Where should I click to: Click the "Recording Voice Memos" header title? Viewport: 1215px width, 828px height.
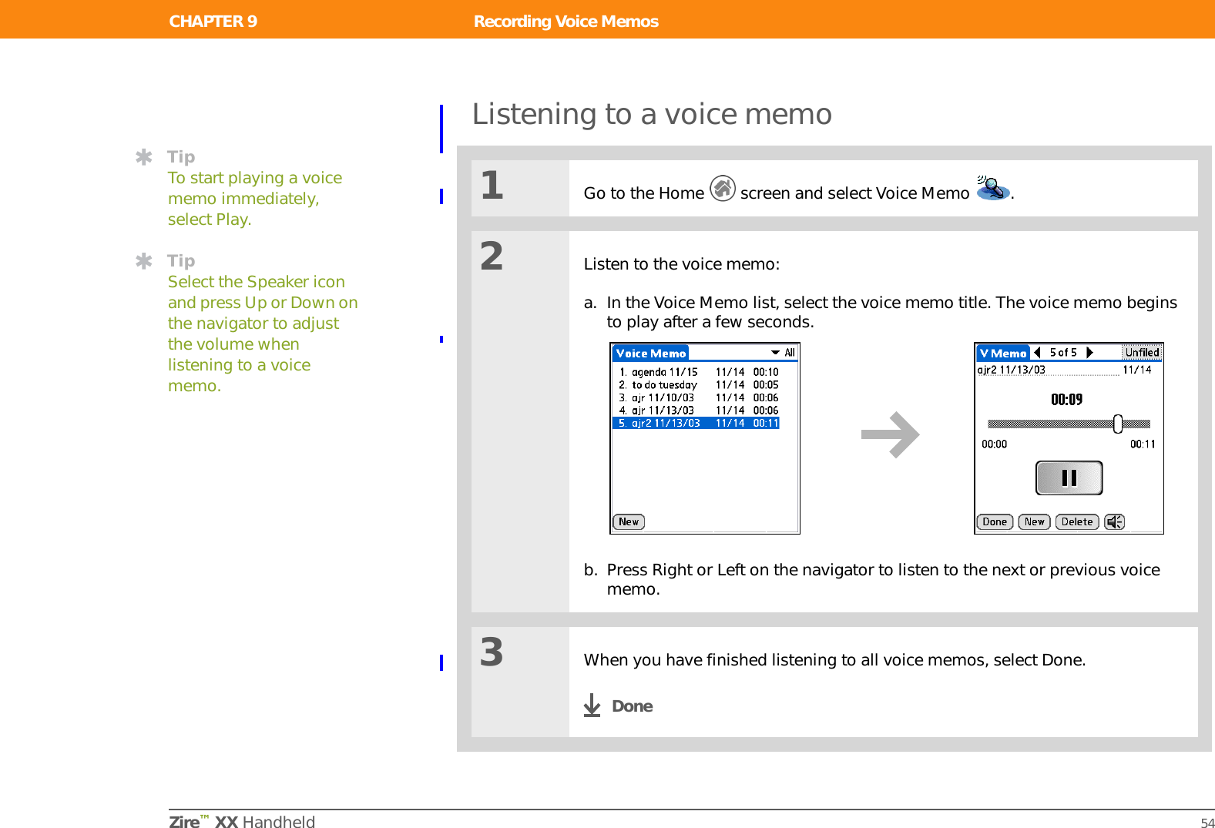[x=566, y=21]
